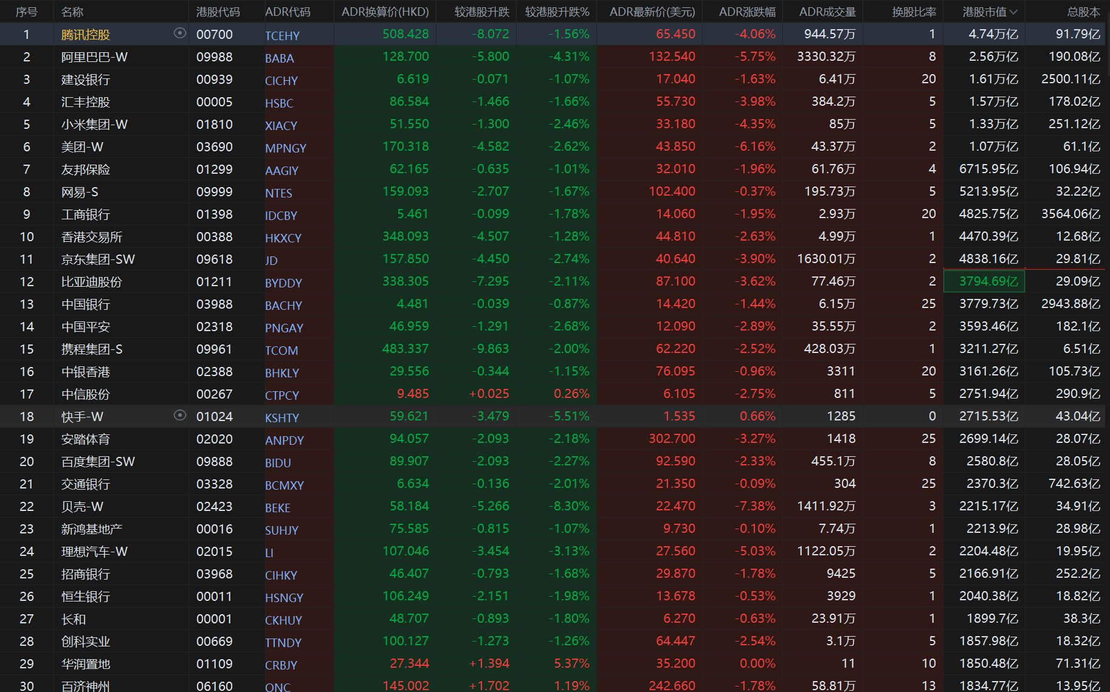Select 中国平安 stock name
The width and height of the screenshot is (1110, 692).
(x=86, y=327)
